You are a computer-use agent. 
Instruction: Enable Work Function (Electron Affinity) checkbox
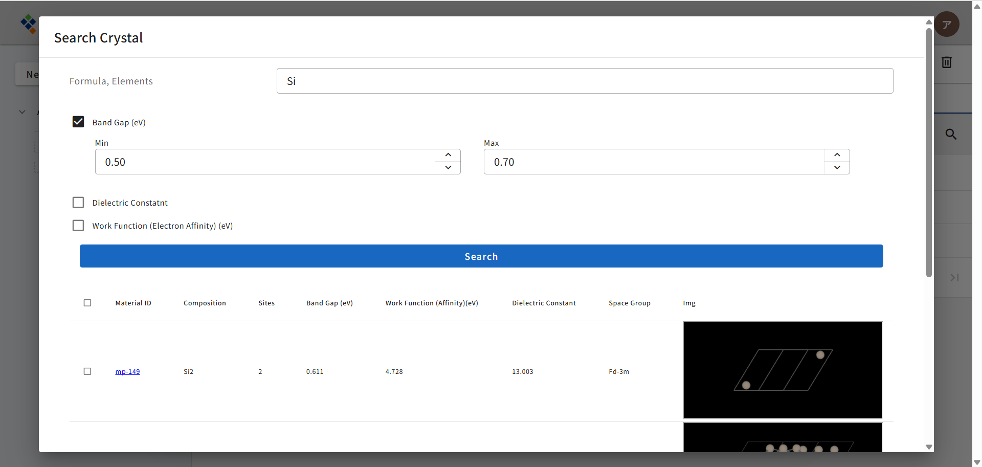[x=78, y=226]
